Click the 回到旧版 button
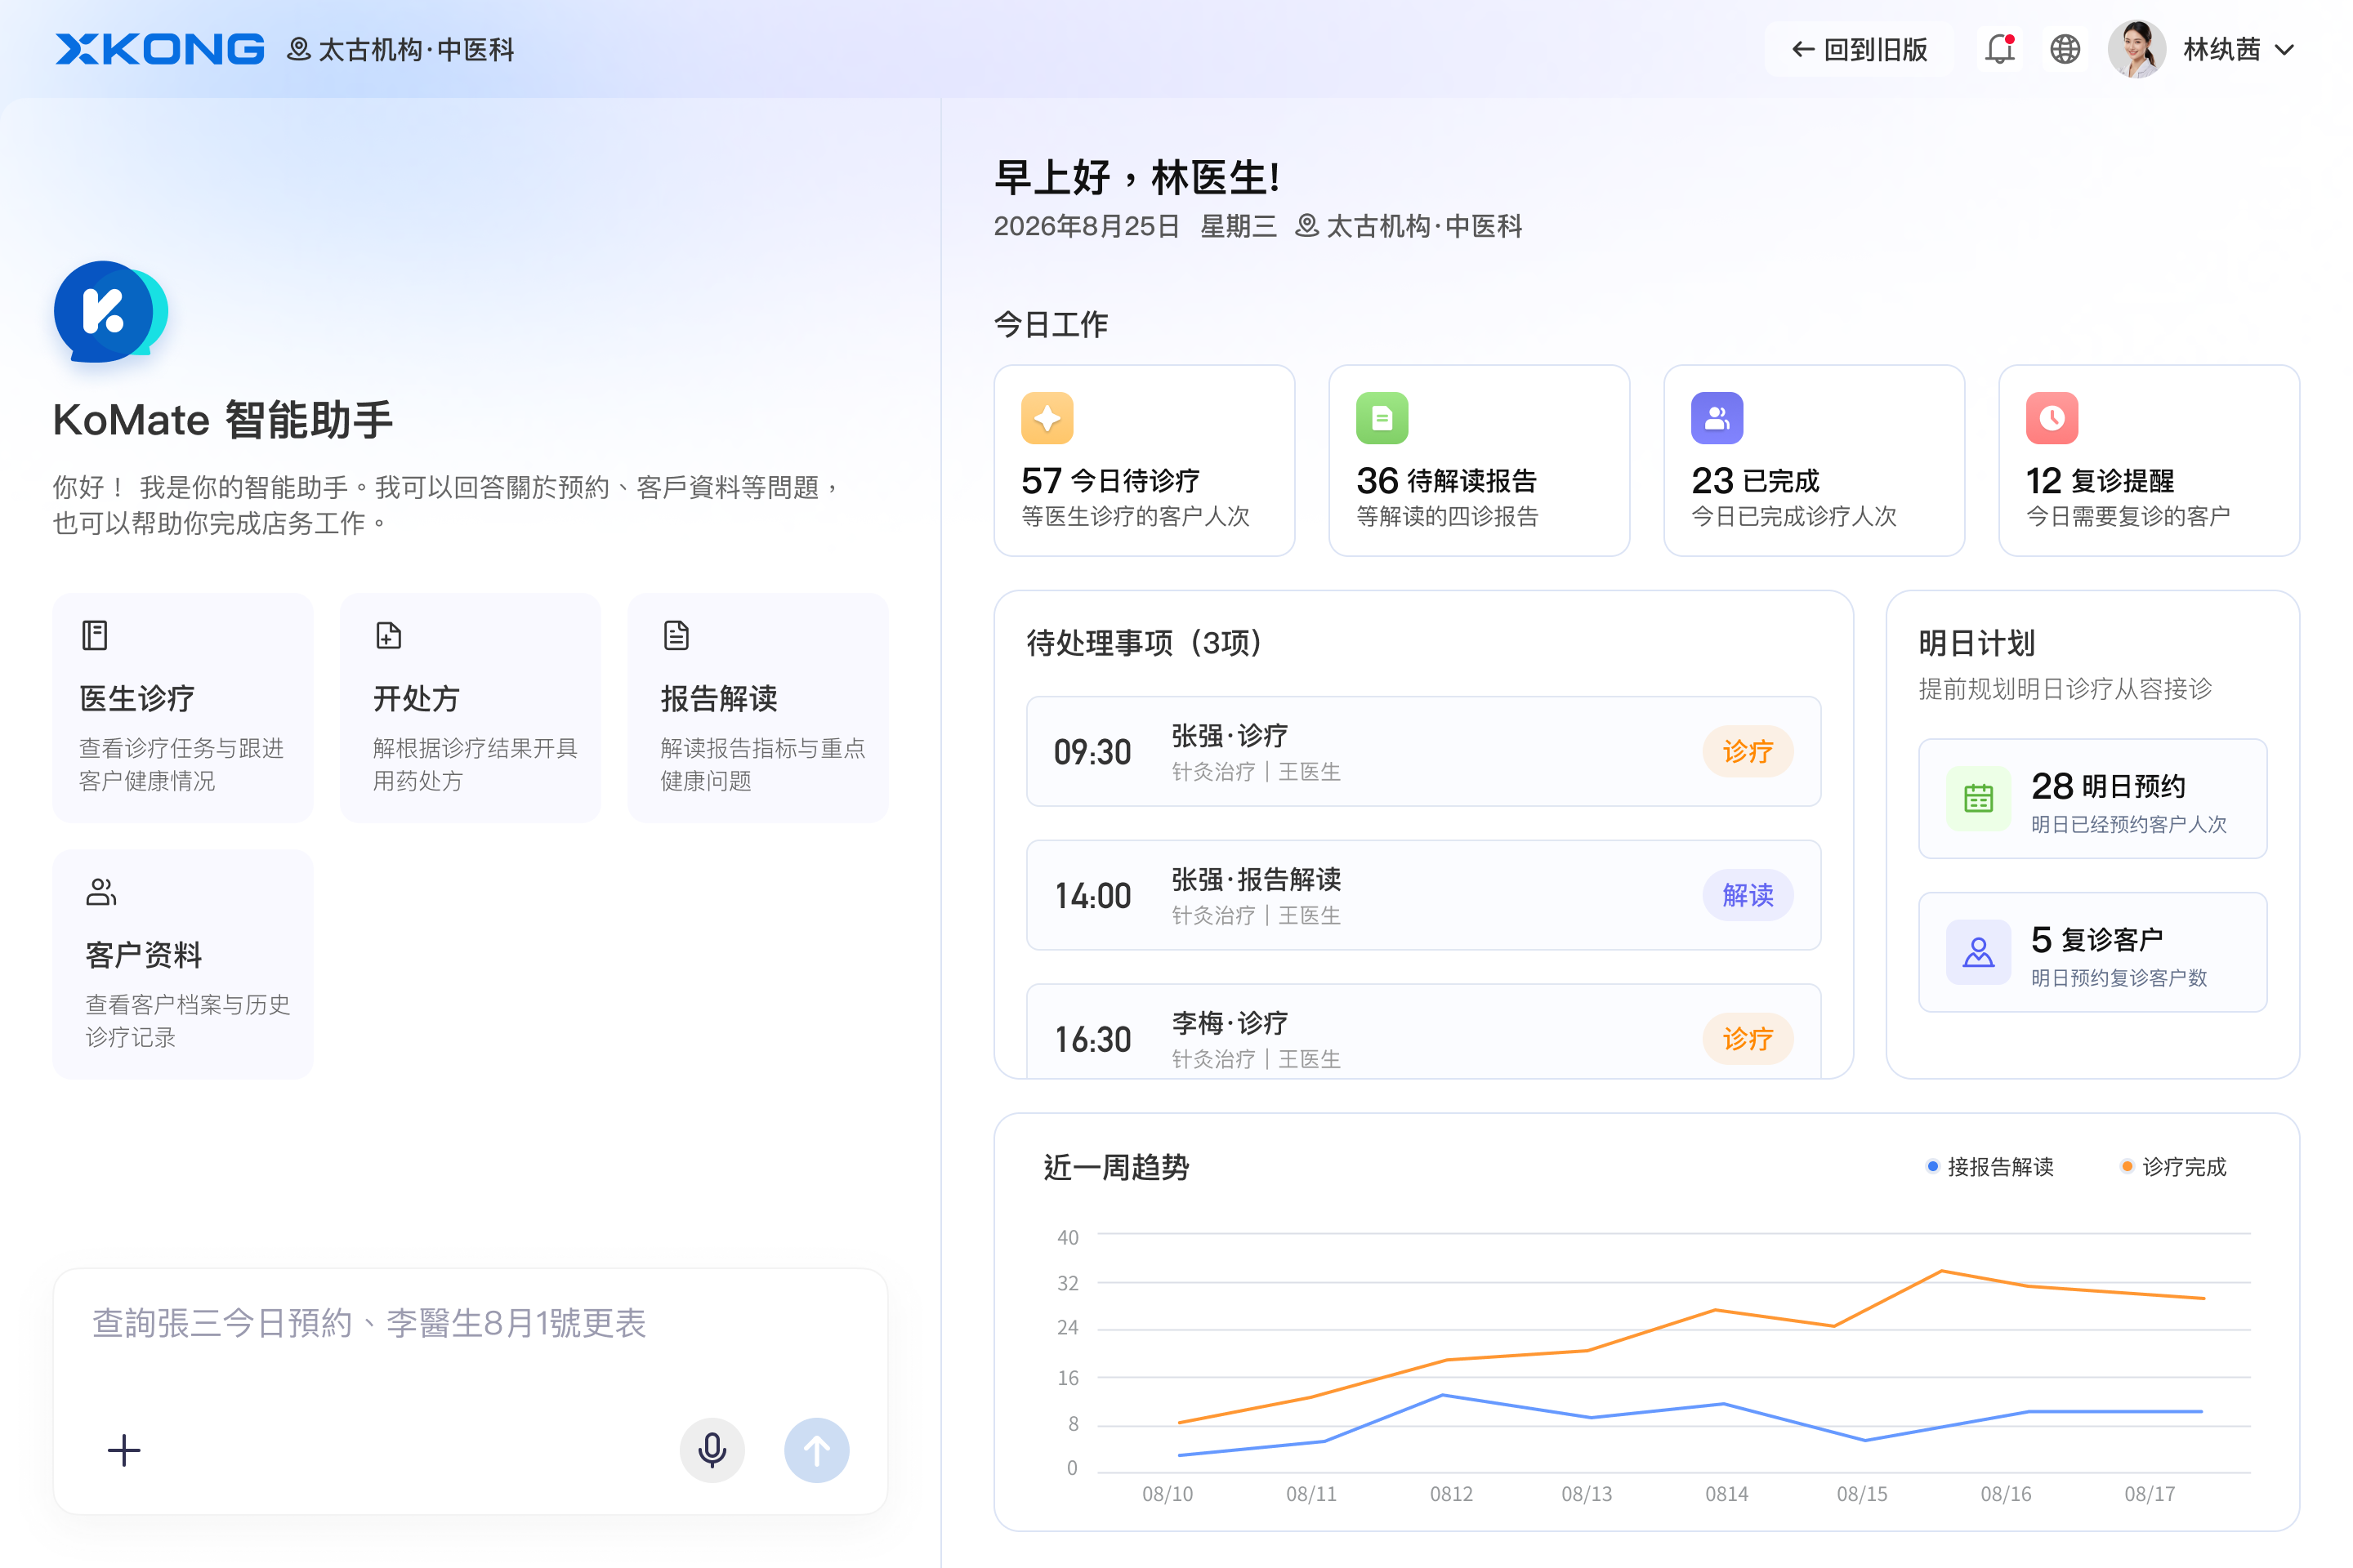This screenshot has height=1568, width=2353. click(x=1860, y=49)
